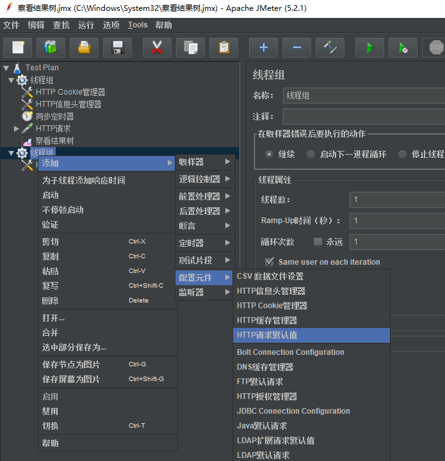Choose HTTP授权管理器 menu entry
The image size is (445, 461).
tap(311, 396)
